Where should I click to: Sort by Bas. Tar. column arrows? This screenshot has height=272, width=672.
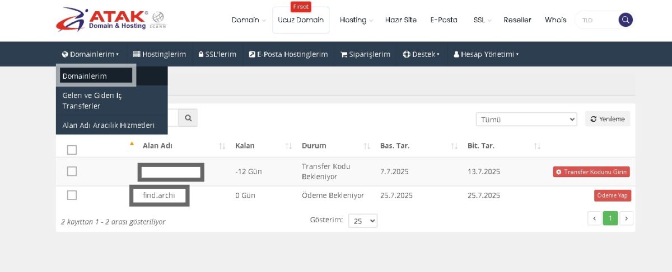(455, 146)
